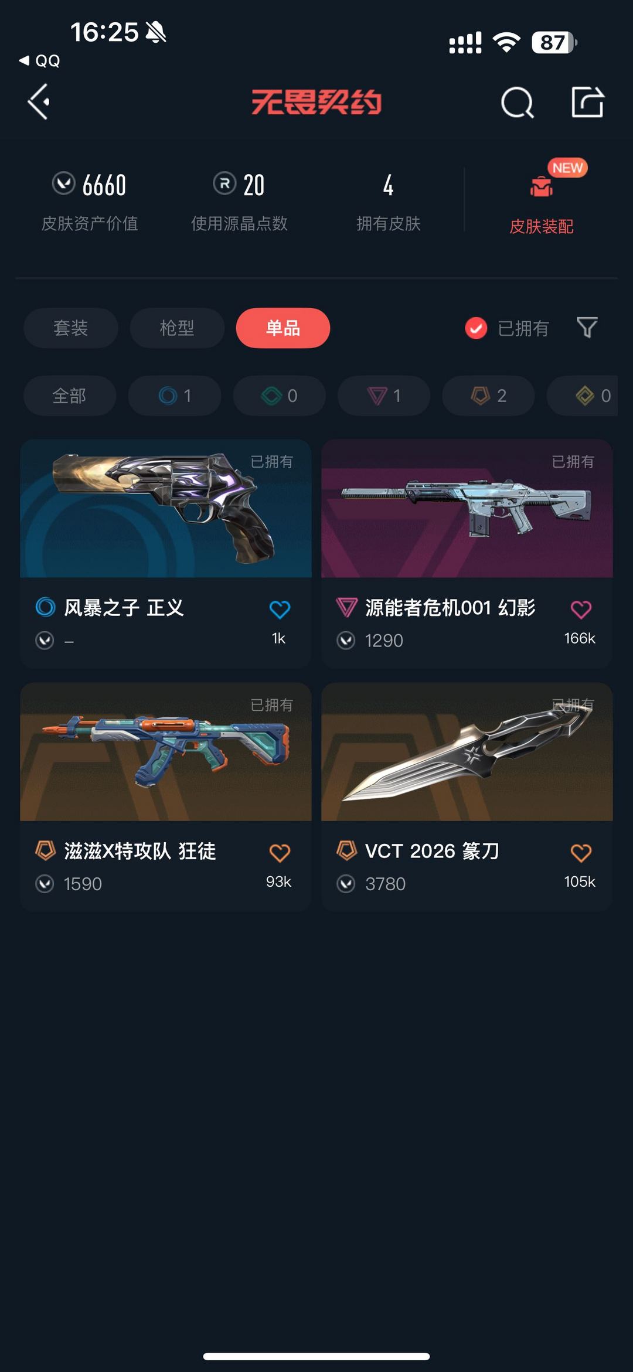Like the 源能者危机001 幻影 heart icon
The image size is (633, 1372).
581,610
